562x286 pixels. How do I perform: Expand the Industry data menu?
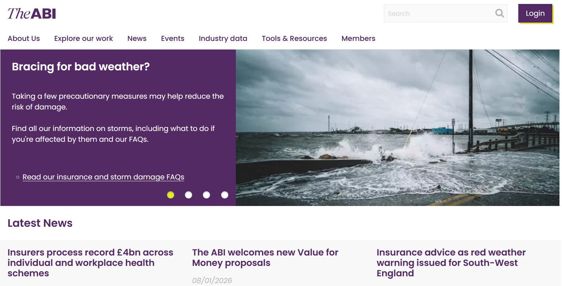click(x=223, y=38)
